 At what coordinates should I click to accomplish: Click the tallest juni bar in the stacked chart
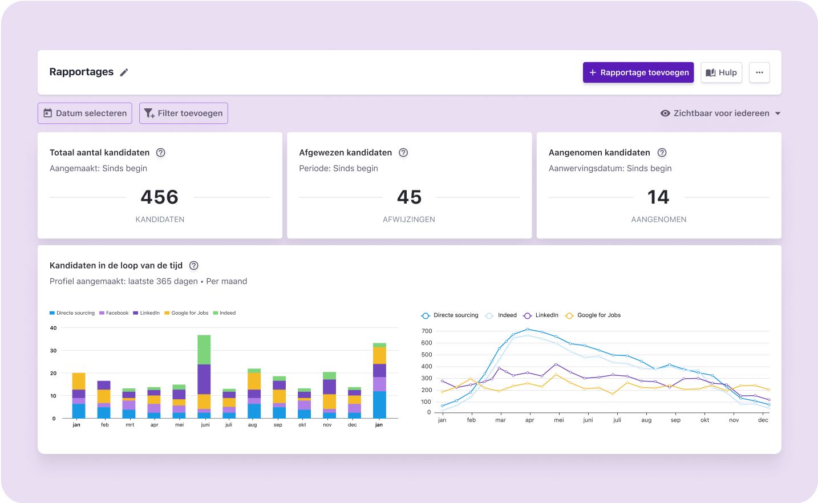205,376
